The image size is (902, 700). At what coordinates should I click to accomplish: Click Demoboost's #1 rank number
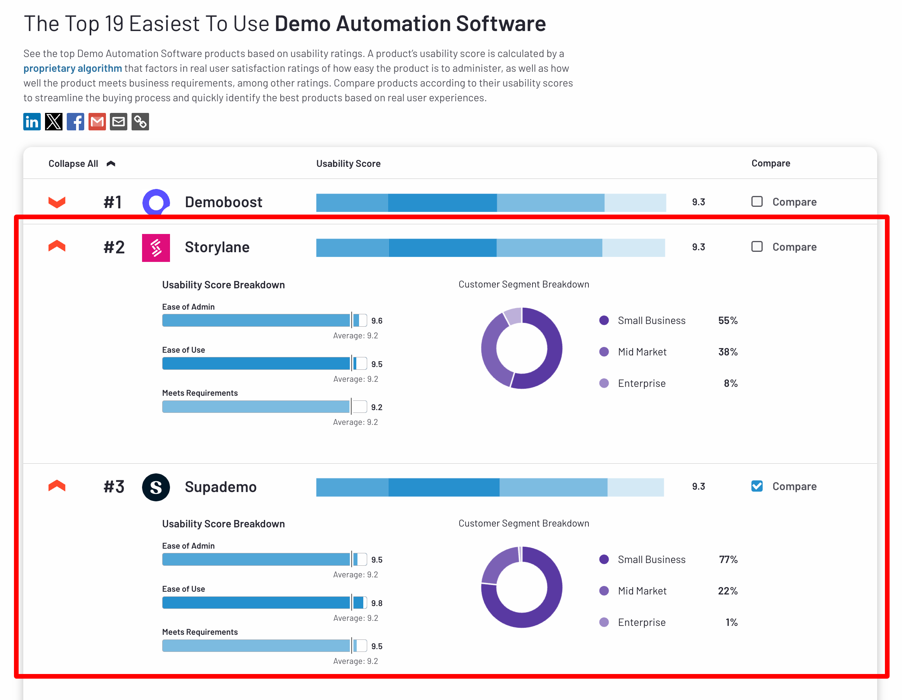click(113, 203)
